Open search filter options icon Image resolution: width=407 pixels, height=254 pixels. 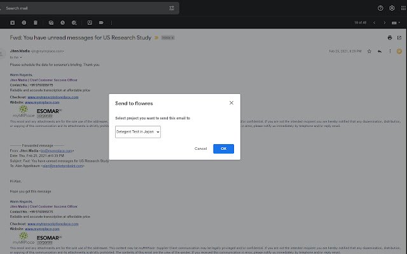172,8
